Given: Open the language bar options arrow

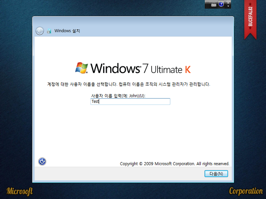Looking at the screenshot, I should click(x=228, y=6).
